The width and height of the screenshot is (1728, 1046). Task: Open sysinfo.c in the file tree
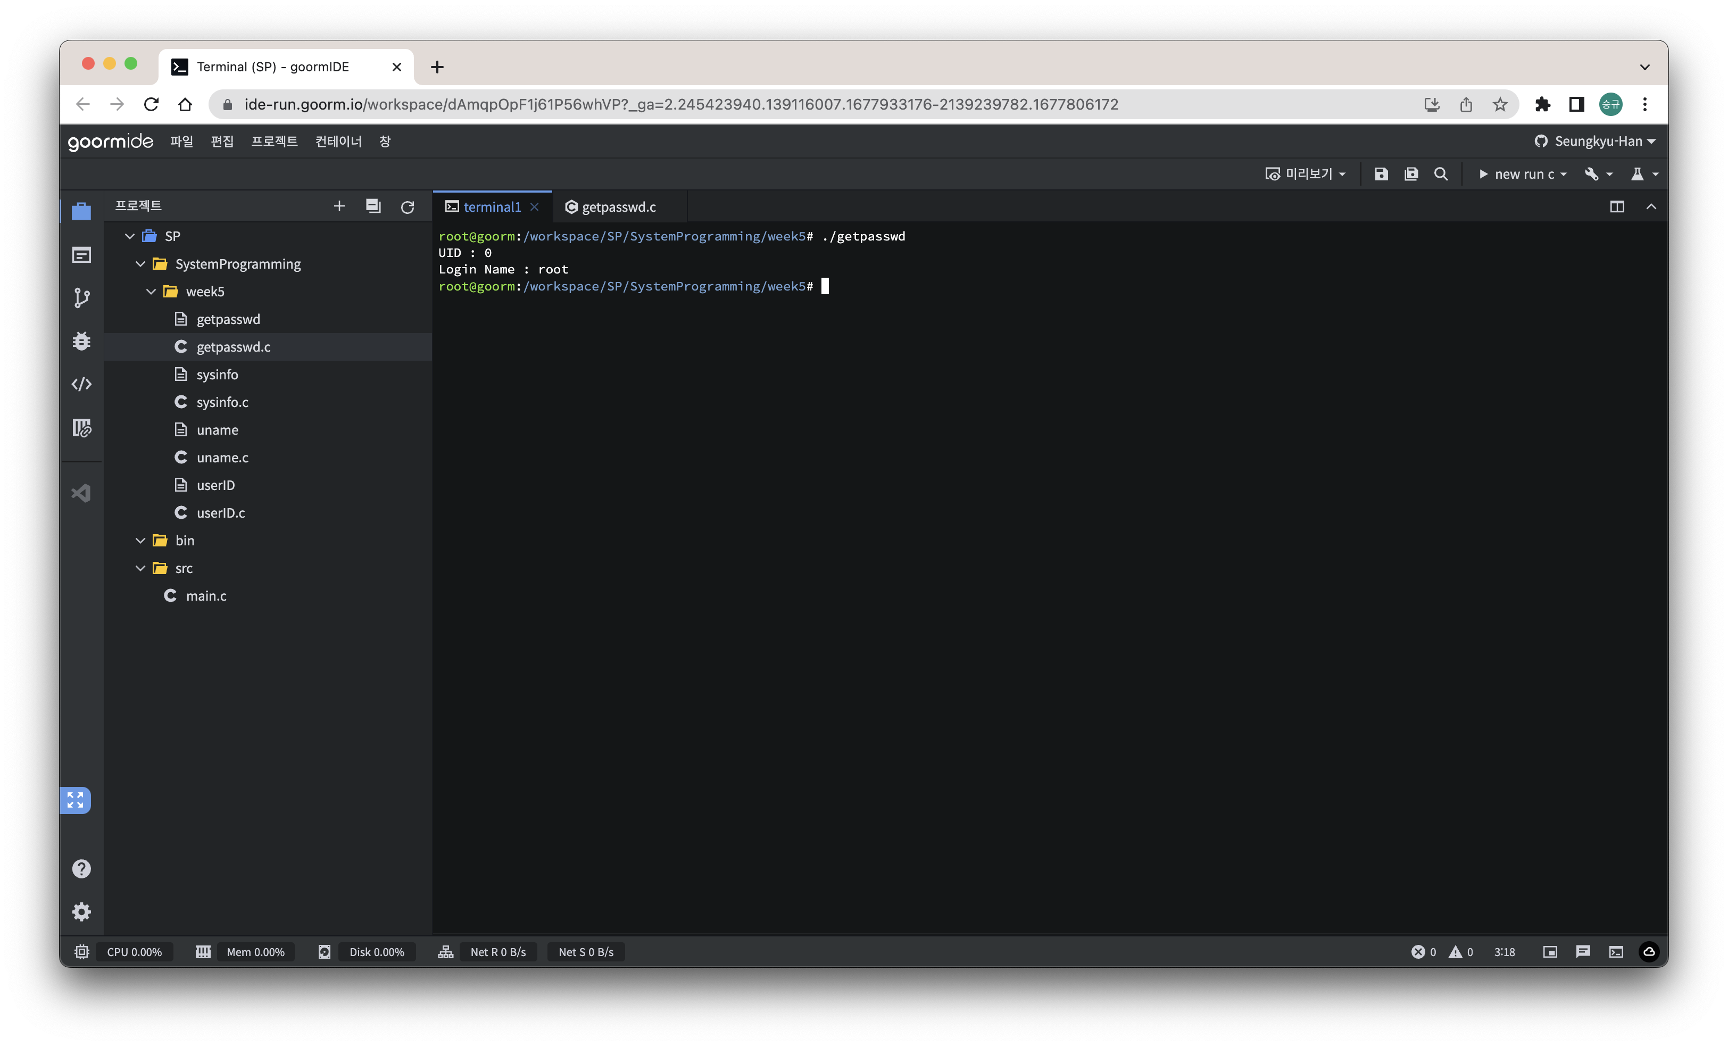(222, 402)
